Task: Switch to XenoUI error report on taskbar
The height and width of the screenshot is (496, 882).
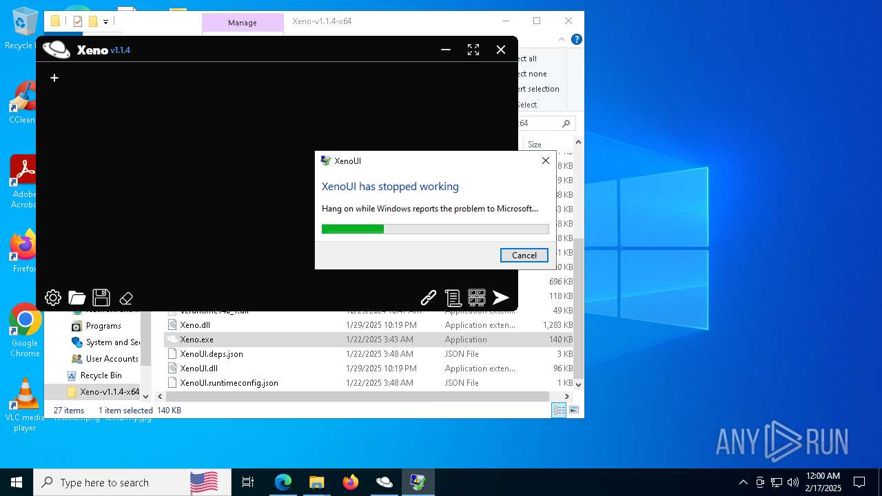Action: (x=418, y=482)
